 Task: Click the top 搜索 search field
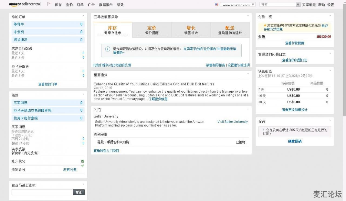[278, 5]
